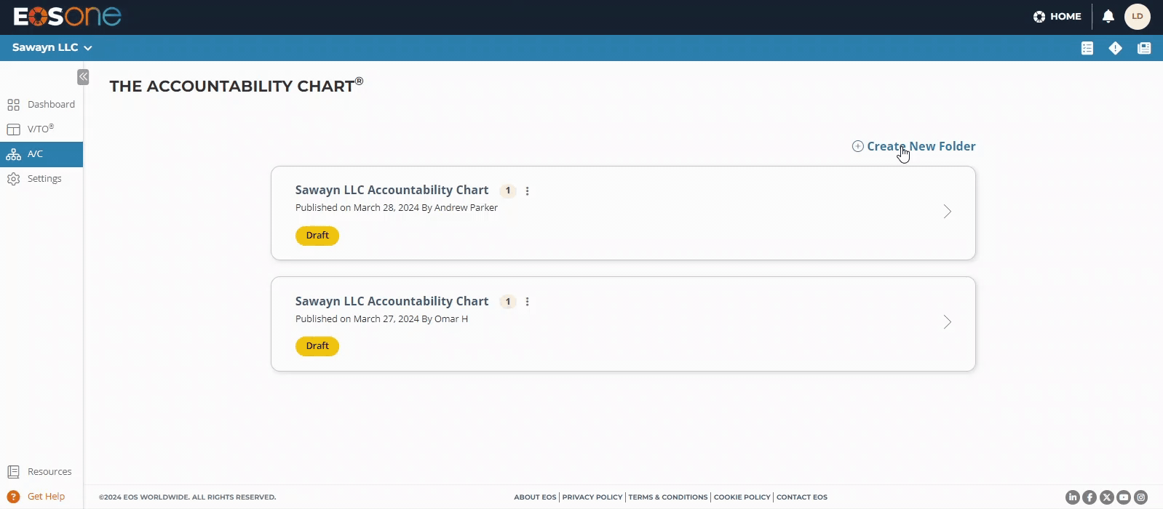Open Settings in the sidebar
Screen dimensions: 1163x509
pos(41,179)
